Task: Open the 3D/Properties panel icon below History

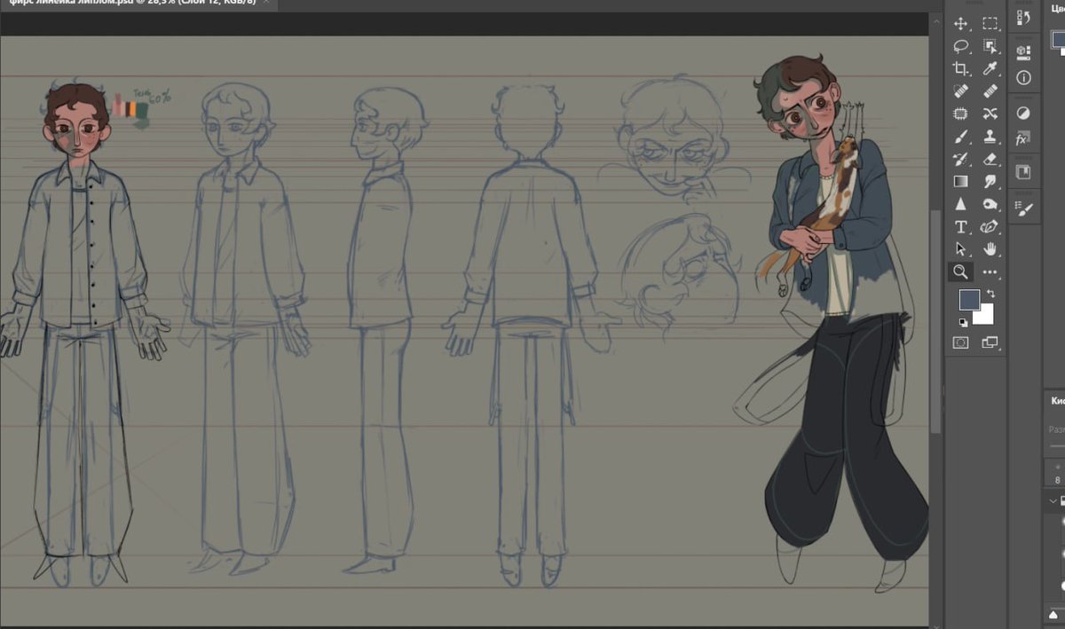Action: point(1023,51)
